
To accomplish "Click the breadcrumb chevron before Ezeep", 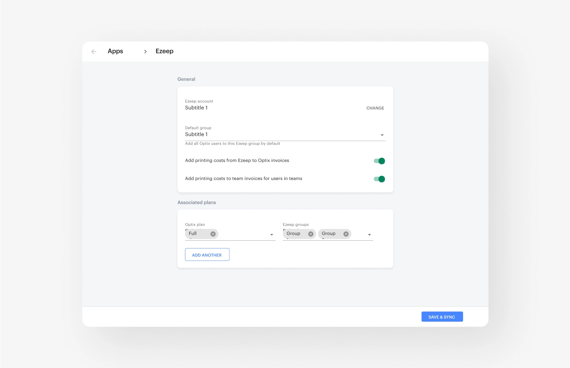I will coord(145,51).
